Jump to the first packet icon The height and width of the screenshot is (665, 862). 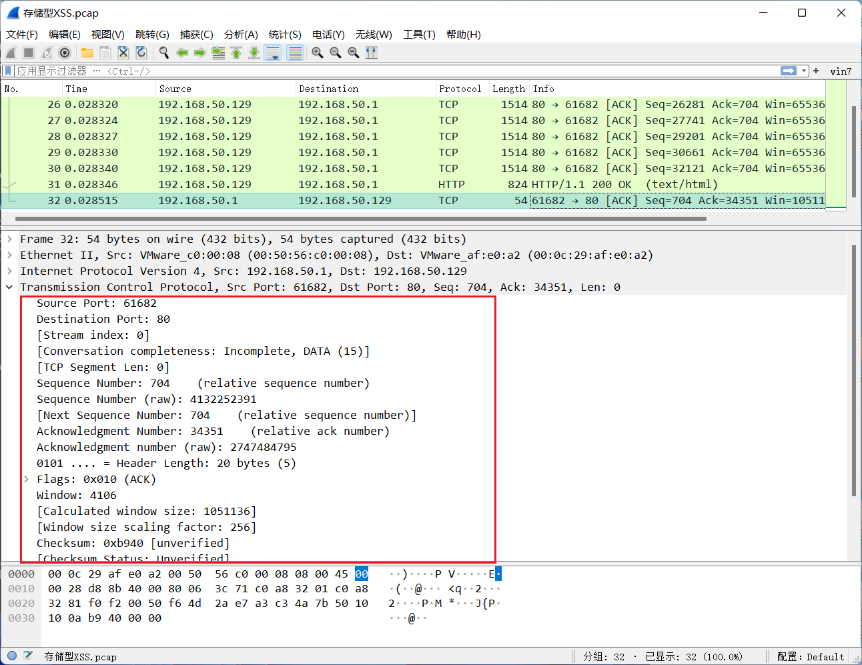pyautogui.click(x=236, y=53)
